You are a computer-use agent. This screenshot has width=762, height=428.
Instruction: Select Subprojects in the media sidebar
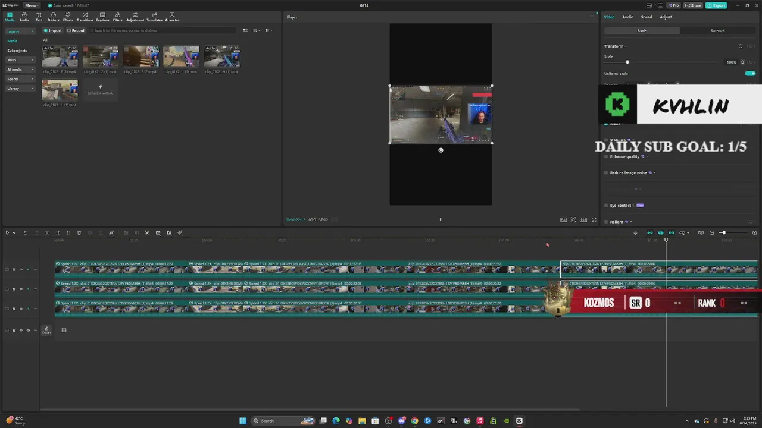pyautogui.click(x=17, y=51)
